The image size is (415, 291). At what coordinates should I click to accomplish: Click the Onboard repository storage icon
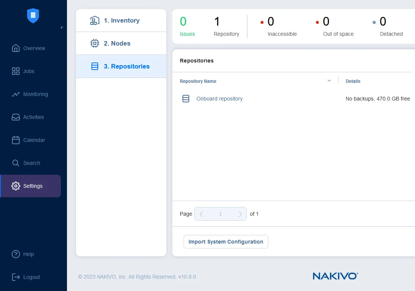(x=186, y=99)
